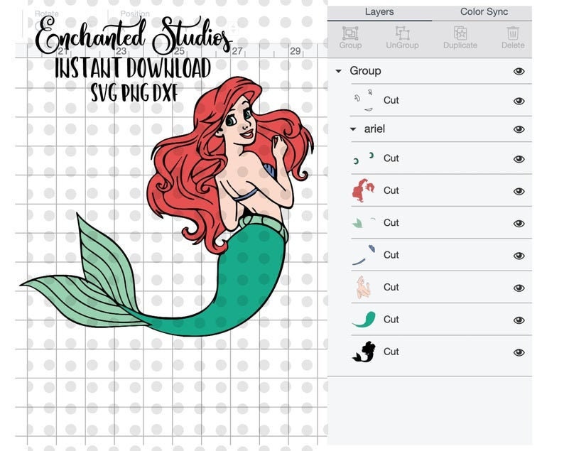564x451 pixels.
Task: Hide the skin tone Cut layer
Action: [x=519, y=288]
